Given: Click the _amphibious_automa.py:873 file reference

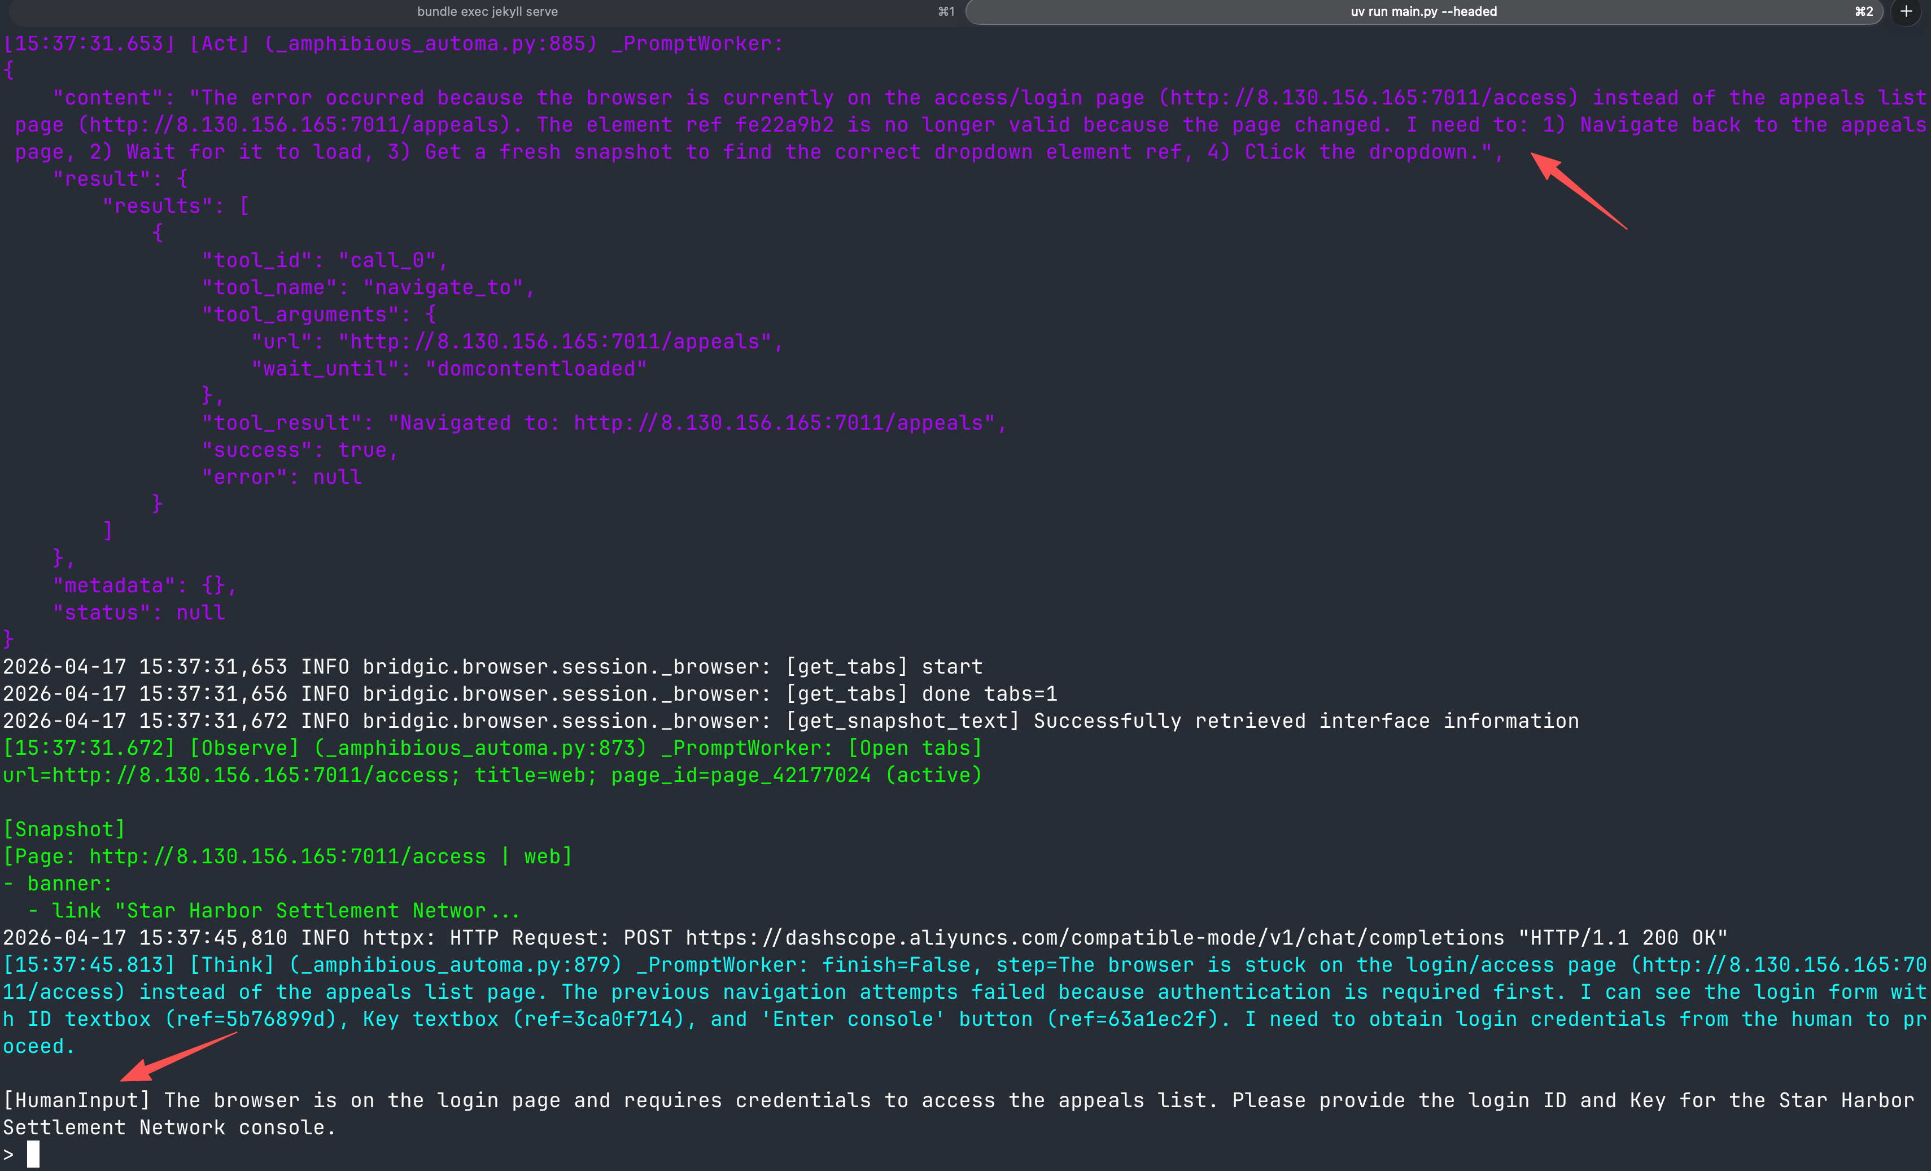Looking at the screenshot, I should pos(480,749).
